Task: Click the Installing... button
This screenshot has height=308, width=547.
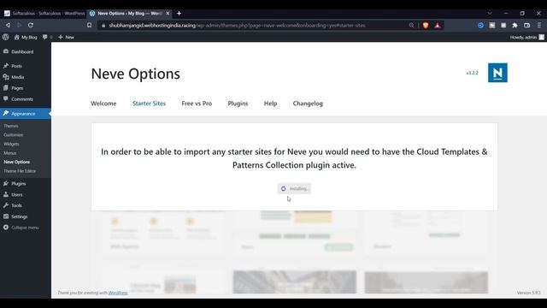Action: [x=294, y=188]
